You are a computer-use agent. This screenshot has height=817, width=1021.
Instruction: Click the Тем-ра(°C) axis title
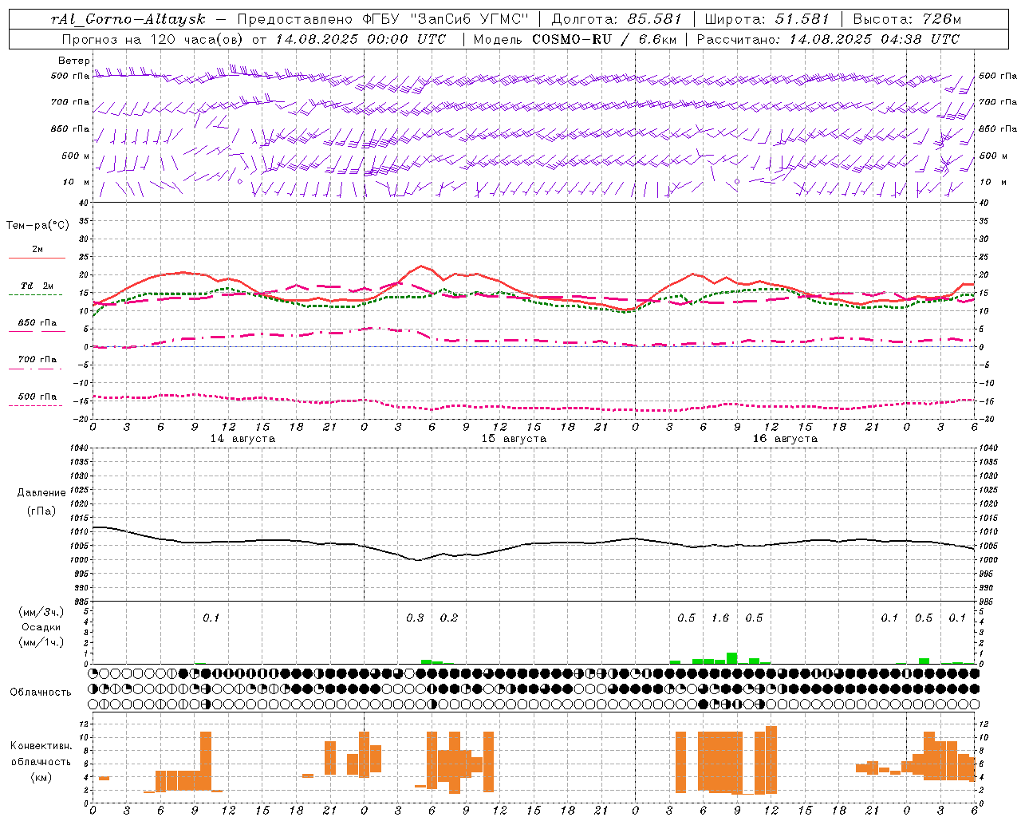tap(37, 225)
